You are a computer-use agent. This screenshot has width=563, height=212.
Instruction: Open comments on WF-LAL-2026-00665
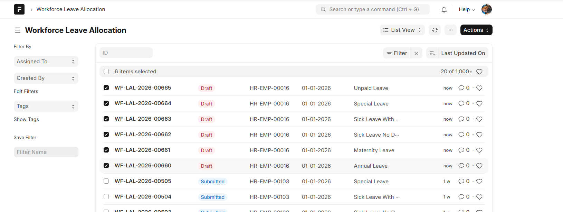point(464,88)
